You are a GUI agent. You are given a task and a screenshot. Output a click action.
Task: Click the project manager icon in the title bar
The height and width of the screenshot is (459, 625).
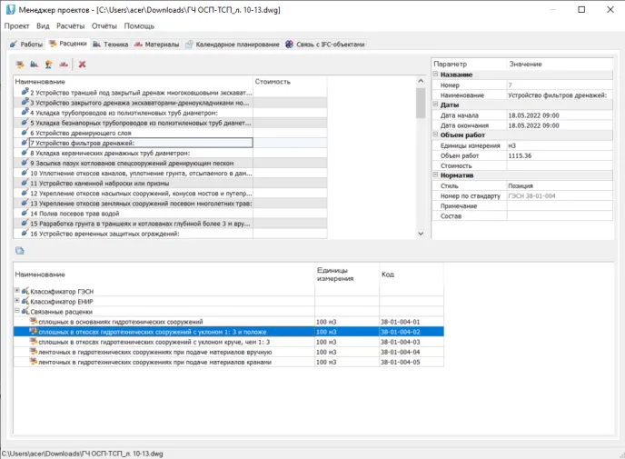(x=10, y=9)
